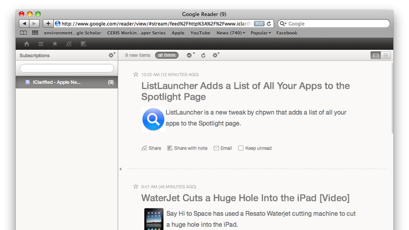This screenshot has width=409, height=230.
Task: Check Keep unread for ListLauncher article
Action: pyautogui.click(x=241, y=148)
